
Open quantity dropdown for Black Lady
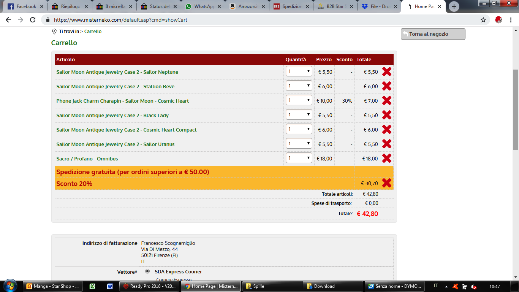pyautogui.click(x=299, y=115)
